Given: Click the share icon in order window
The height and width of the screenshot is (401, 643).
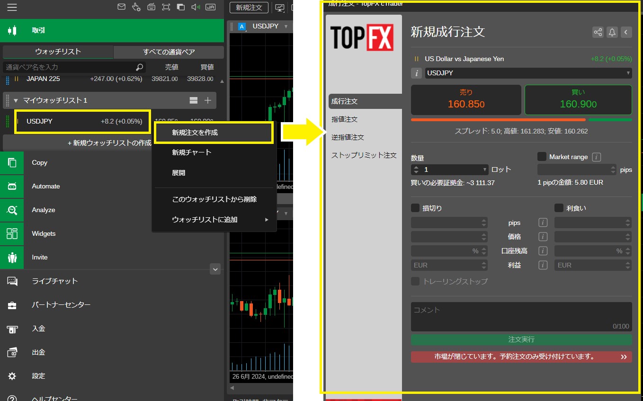Looking at the screenshot, I should [x=598, y=32].
